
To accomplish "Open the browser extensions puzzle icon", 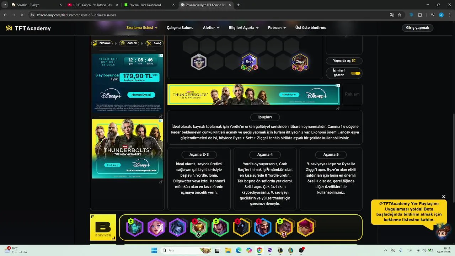I will (x=420, y=15).
